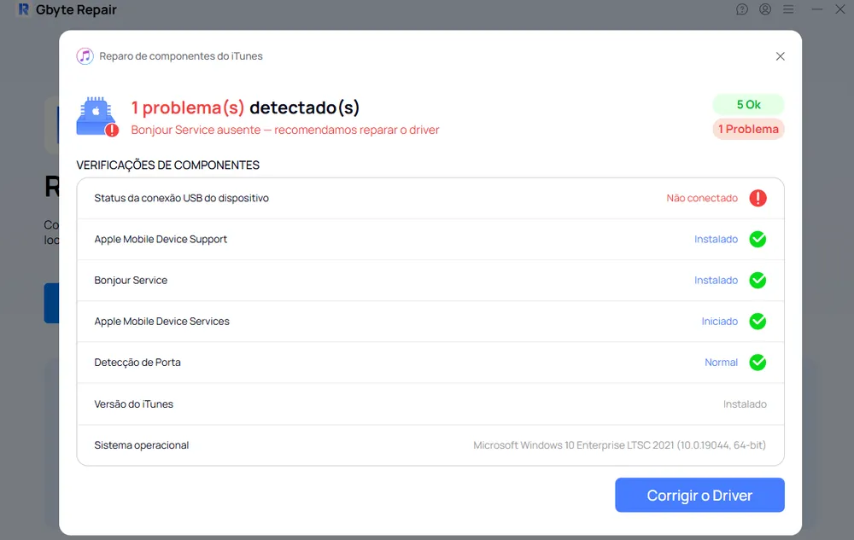Screen dimensions: 854x540
Task: Click the 1 Problema badge
Action: [x=748, y=129]
